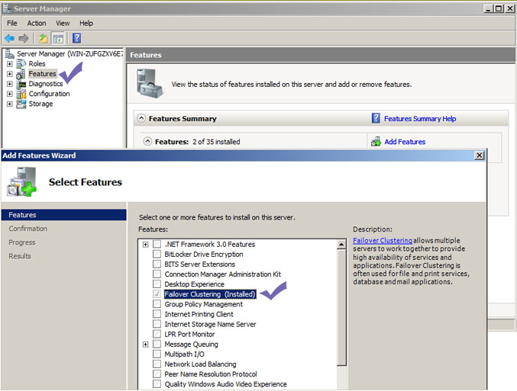Screen dimensions: 517x391
Task: Check the Message Queuing checkbox
Action: (157, 345)
